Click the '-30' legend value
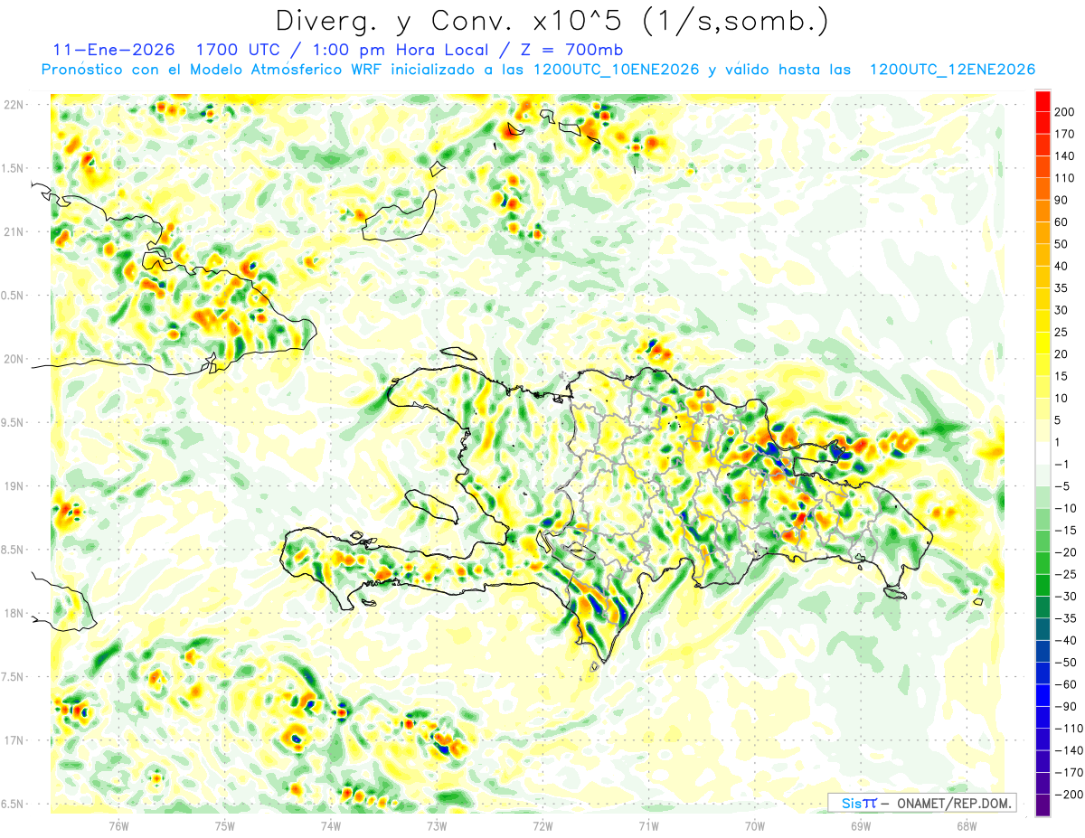The height and width of the screenshot is (838, 1085). click(x=1068, y=597)
